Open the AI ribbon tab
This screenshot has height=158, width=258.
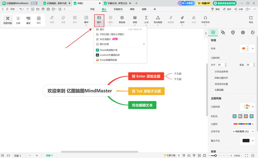(155, 9)
